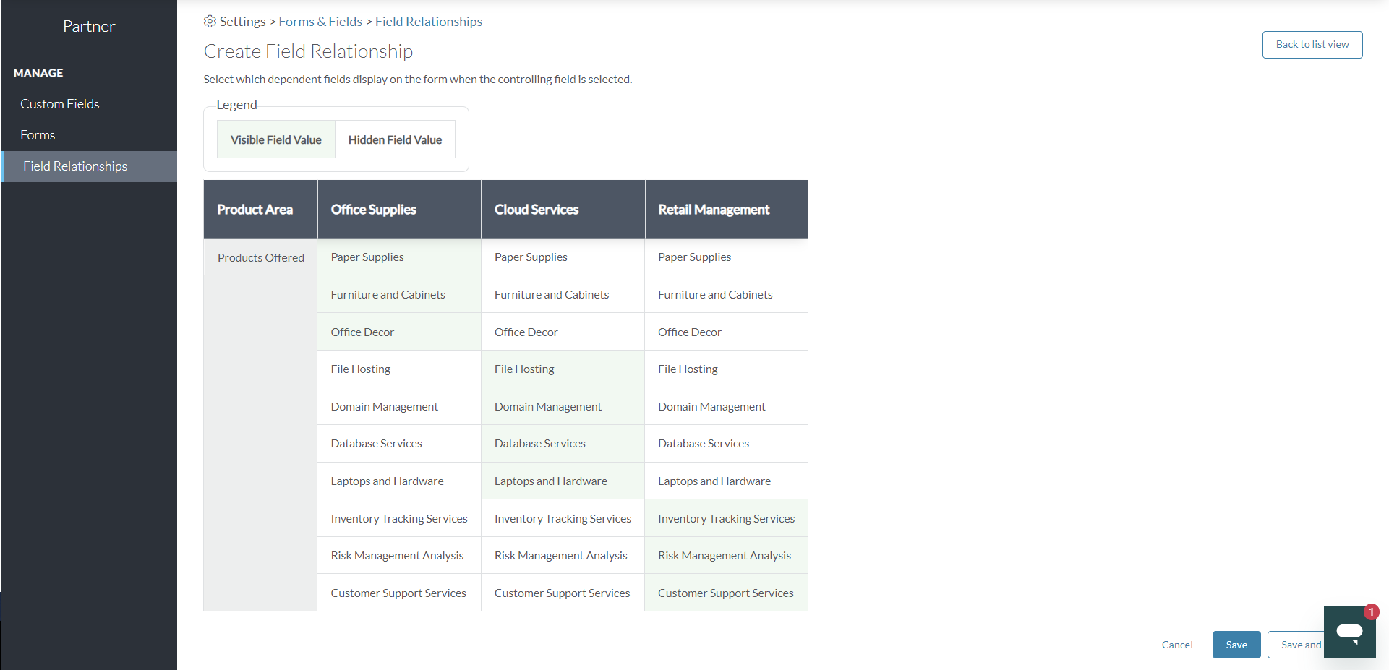Select Forms in the sidebar
The height and width of the screenshot is (670, 1389).
(x=37, y=134)
